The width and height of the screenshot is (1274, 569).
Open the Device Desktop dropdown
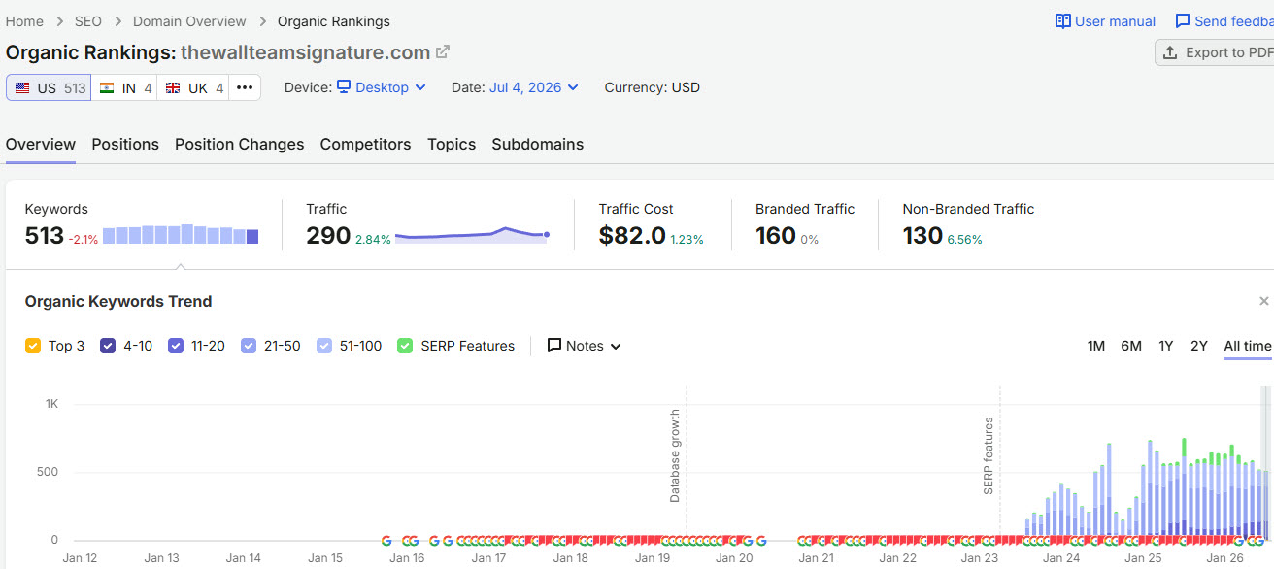[x=382, y=87]
